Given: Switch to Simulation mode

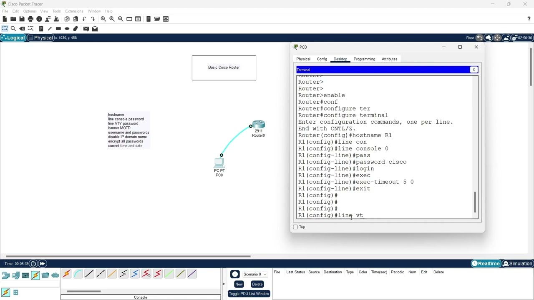Looking at the screenshot, I should pos(517,263).
